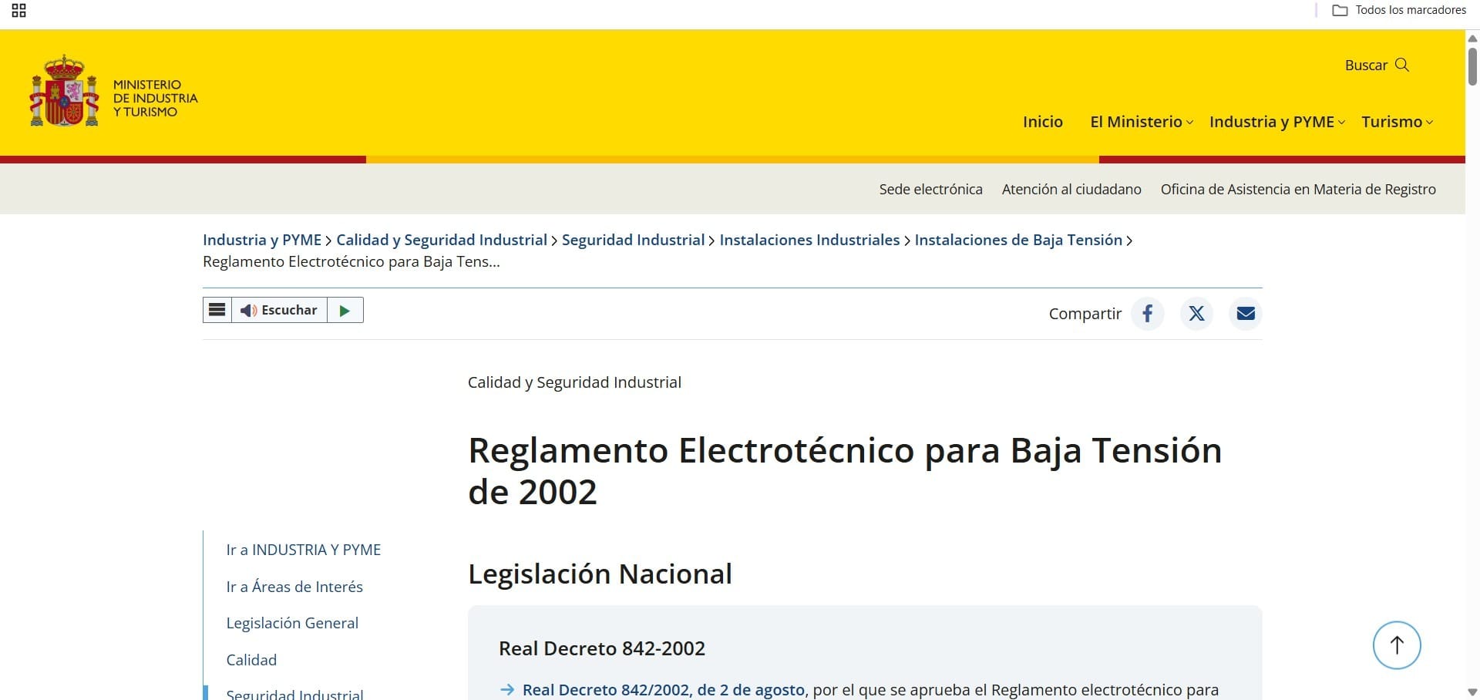Select Calidad from the sidebar
1480x700 pixels.
251,659
